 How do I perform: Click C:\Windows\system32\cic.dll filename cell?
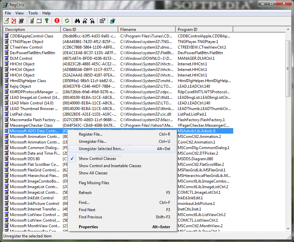pos(146,114)
